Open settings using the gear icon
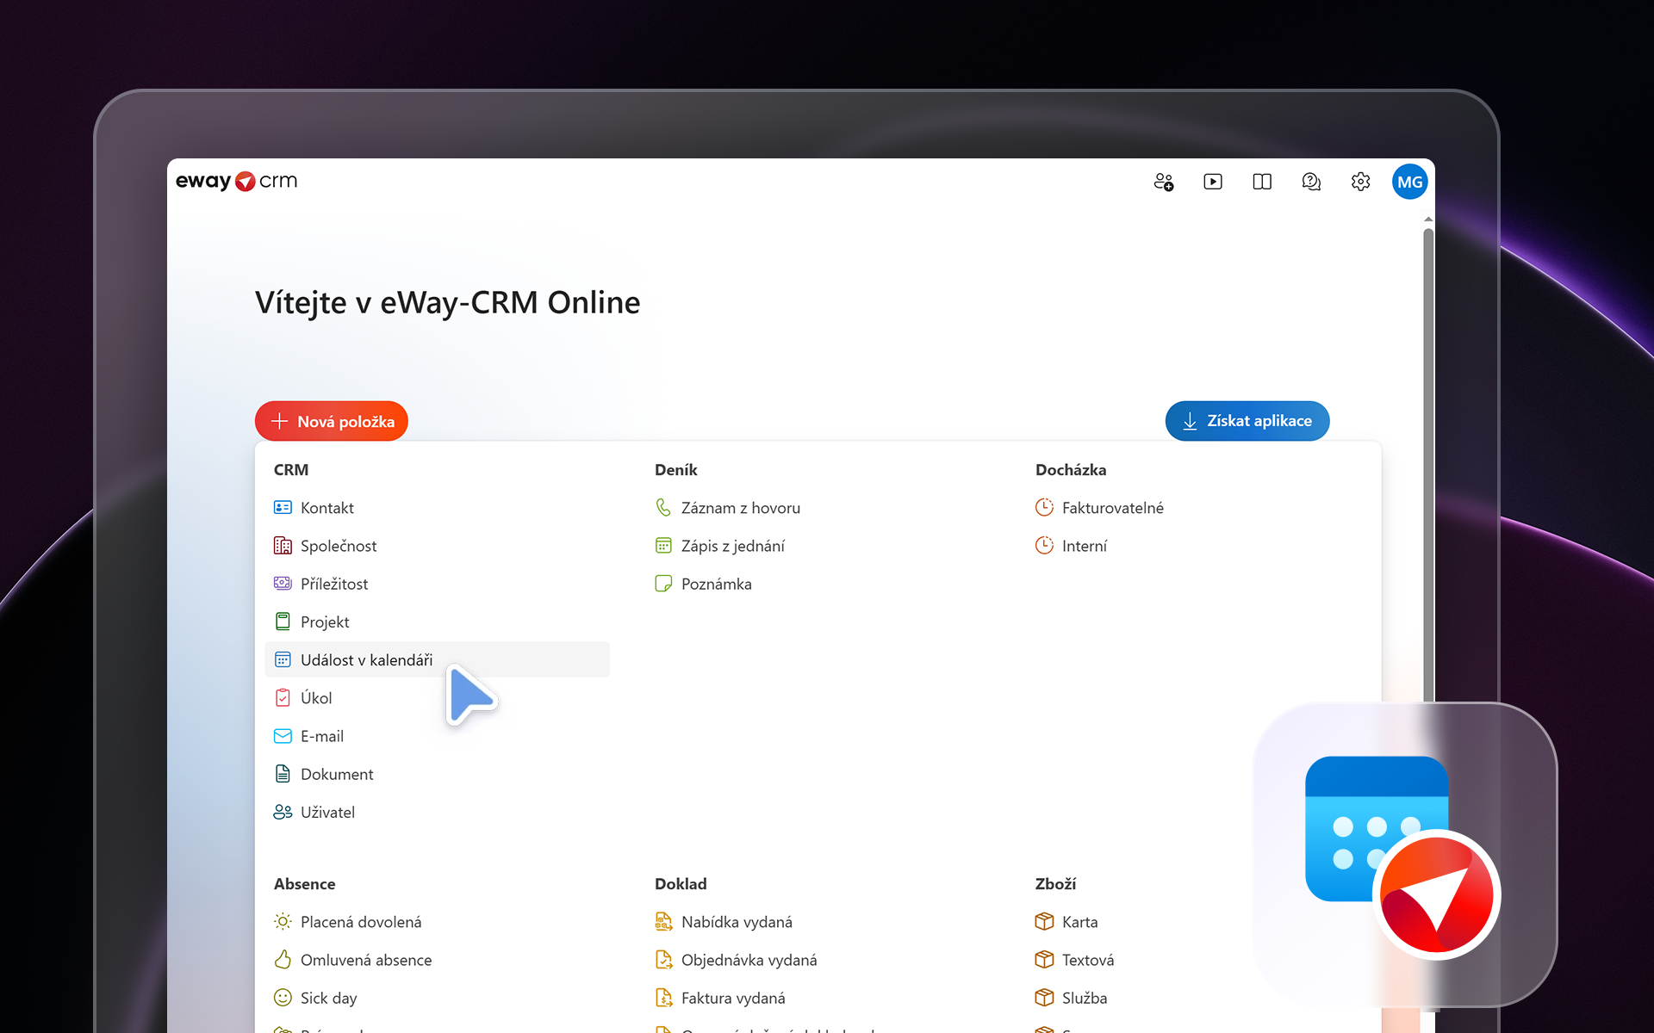Screen dimensions: 1654x1033 (1360, 182)
